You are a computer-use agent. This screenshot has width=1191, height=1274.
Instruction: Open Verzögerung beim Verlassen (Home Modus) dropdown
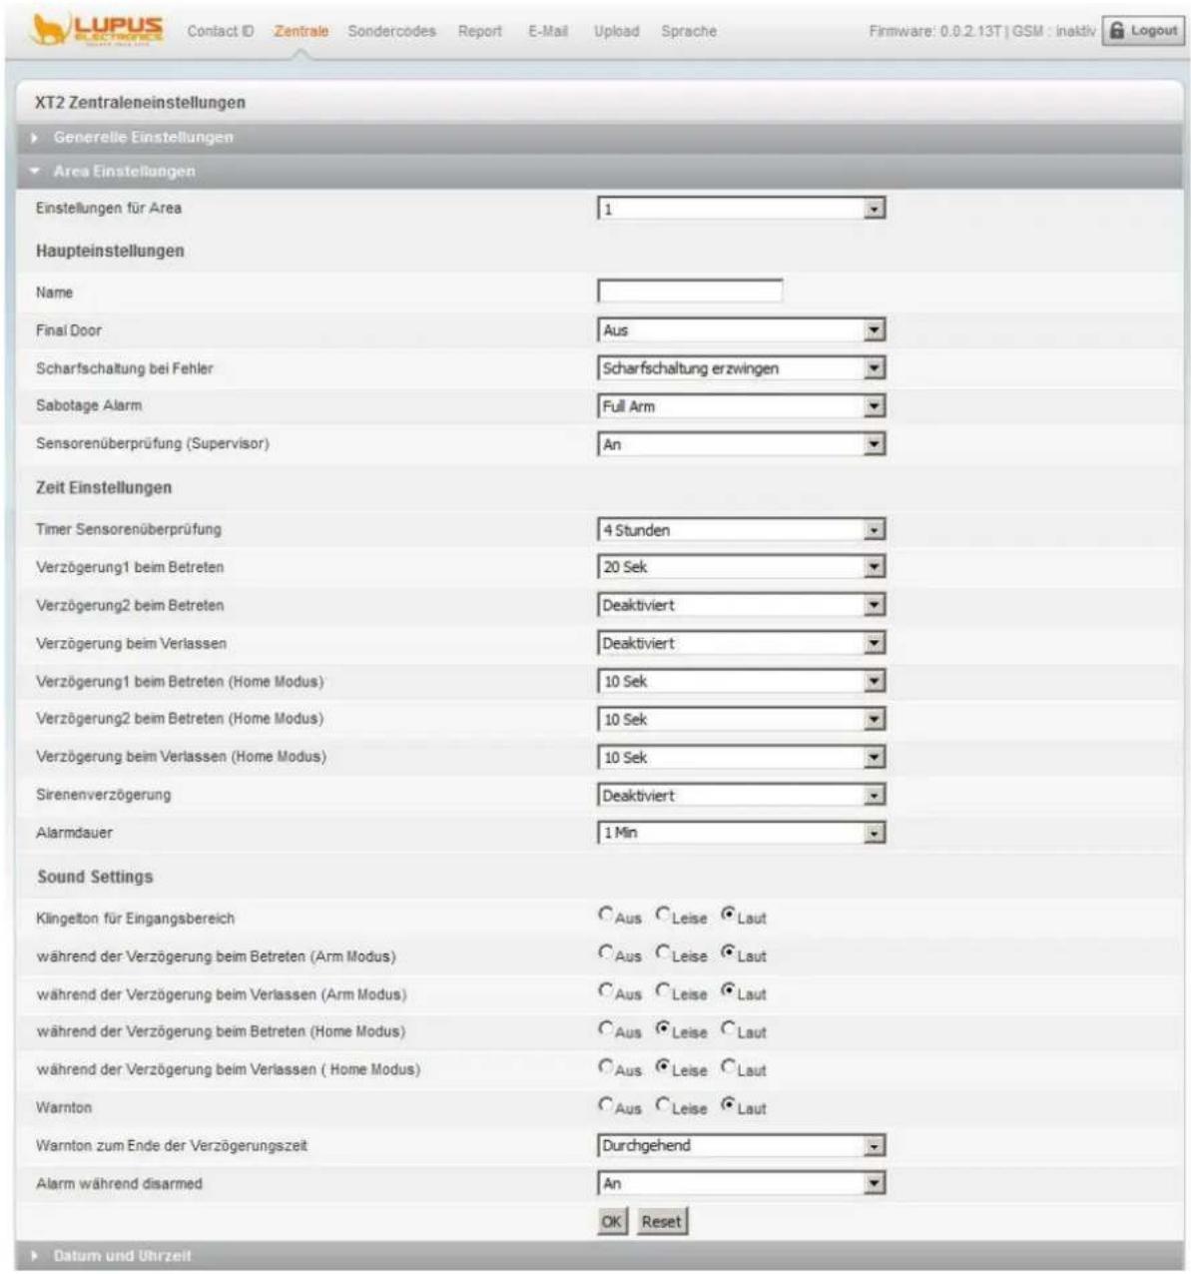(742, 758)
